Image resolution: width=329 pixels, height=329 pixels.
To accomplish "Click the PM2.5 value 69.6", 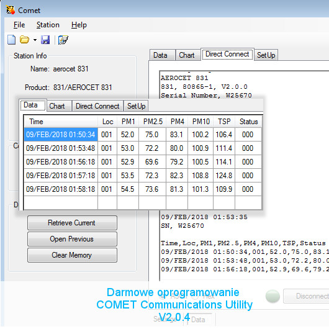I will coord(152,162).
